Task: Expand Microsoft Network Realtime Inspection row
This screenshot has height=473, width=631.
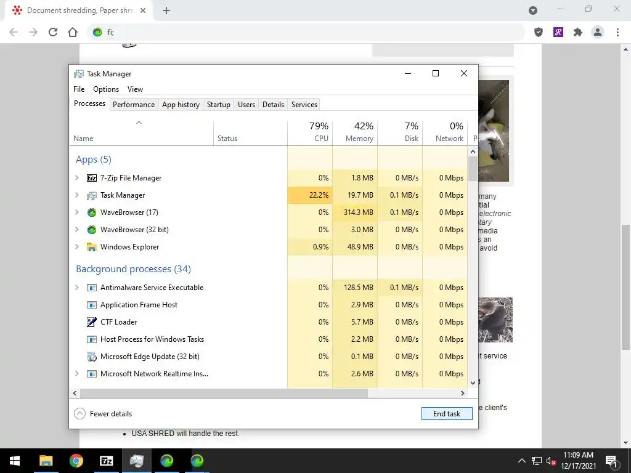Action: 77,374
